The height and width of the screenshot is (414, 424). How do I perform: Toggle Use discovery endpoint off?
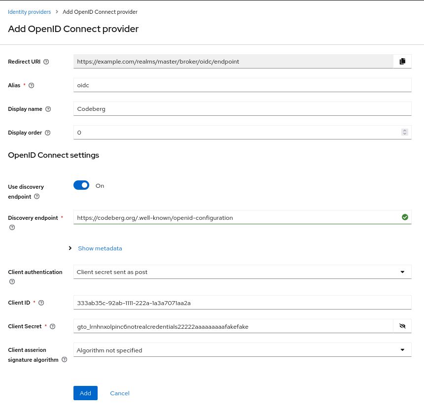coord(81,185)
